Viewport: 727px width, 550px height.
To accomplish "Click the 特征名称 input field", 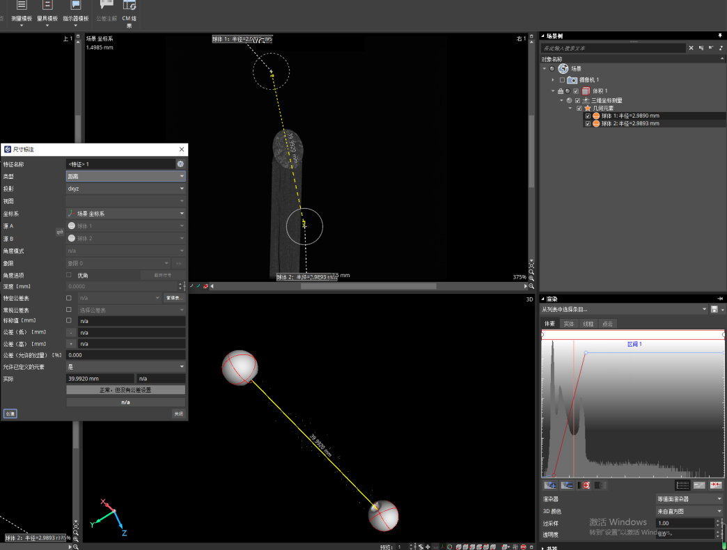I will 120,164.
